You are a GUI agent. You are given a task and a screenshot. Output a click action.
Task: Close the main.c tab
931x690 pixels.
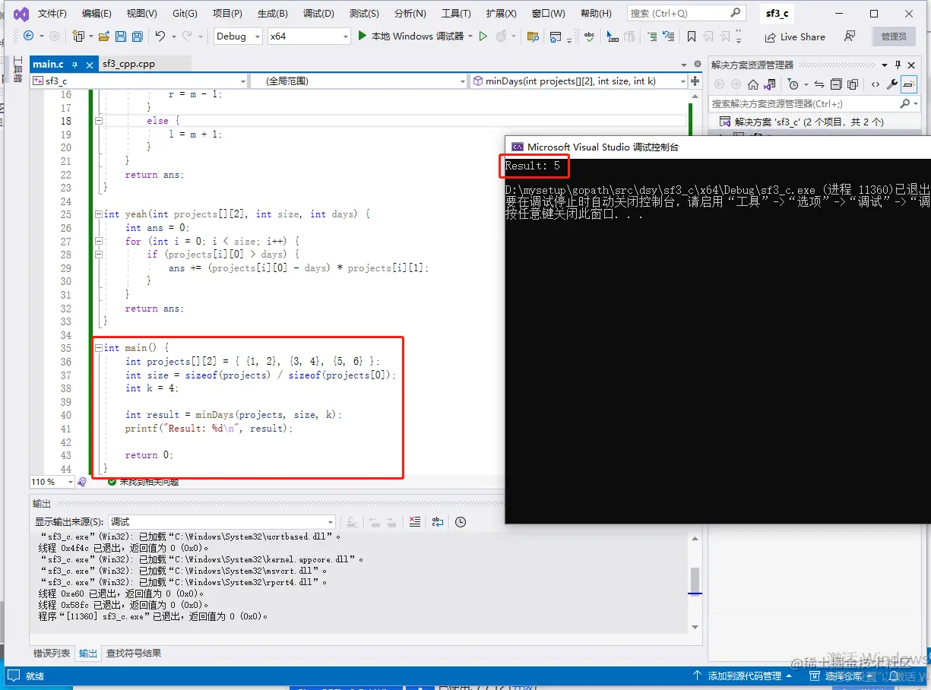pyautogui.click(x=90, y=65)
